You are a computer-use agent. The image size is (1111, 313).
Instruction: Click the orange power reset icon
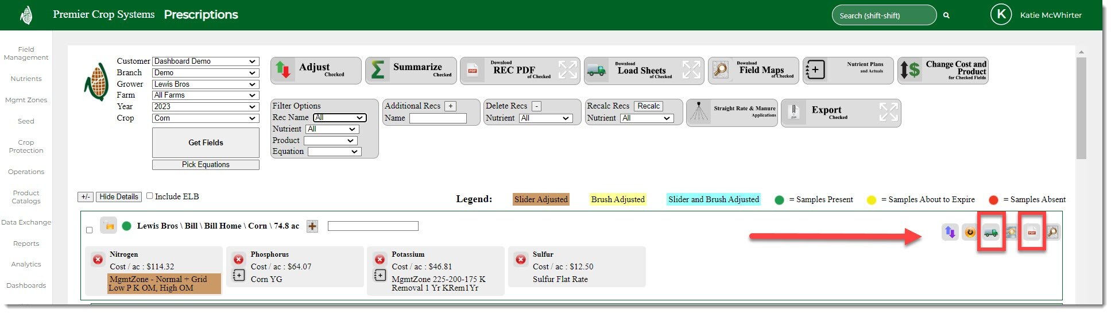(970, 232)
